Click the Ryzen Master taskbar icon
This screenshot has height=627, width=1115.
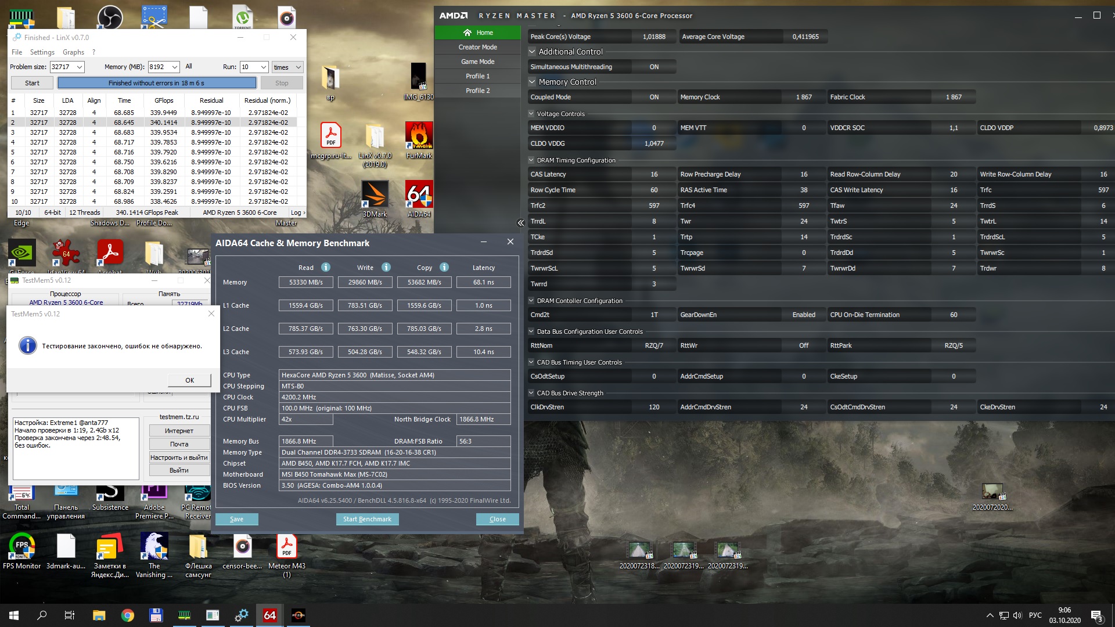tap(298, 615)
